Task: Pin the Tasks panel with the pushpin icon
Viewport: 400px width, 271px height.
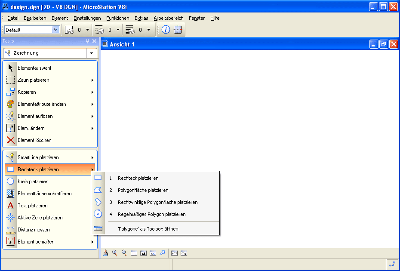Action: [x=88, y=41]
